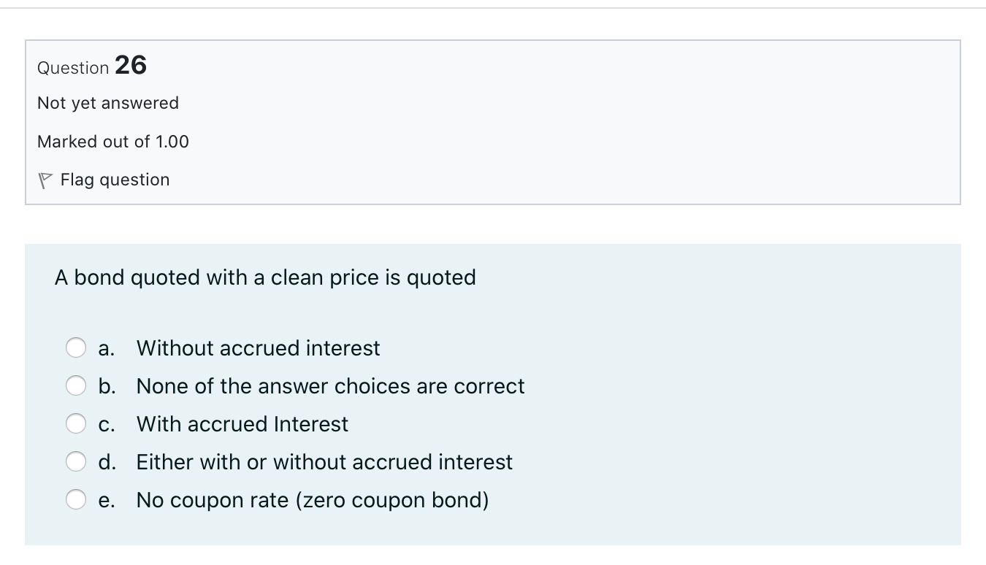Click the Flag question link text

(115, 180)
